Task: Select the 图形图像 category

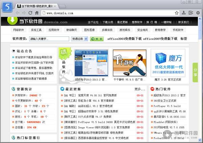Action: coord(89,30)
